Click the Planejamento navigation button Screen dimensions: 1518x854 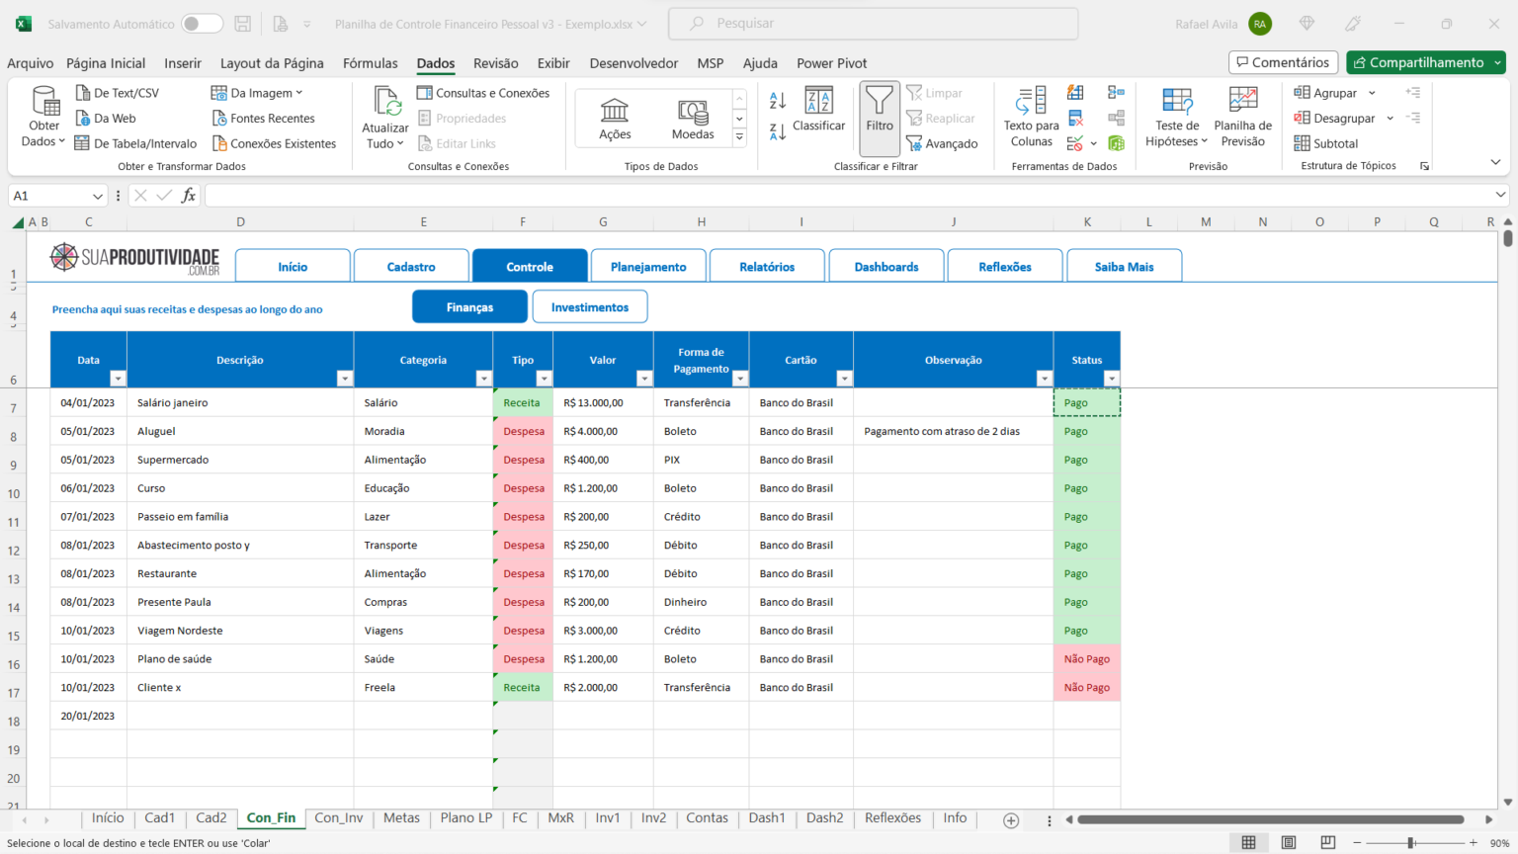click(x=648, y=267)
